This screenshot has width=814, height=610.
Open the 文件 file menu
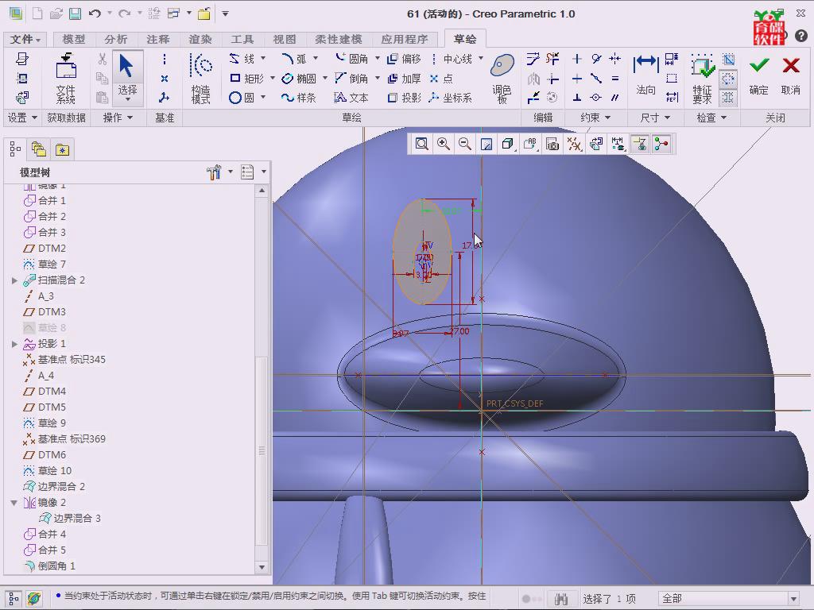tap(25, 39)
